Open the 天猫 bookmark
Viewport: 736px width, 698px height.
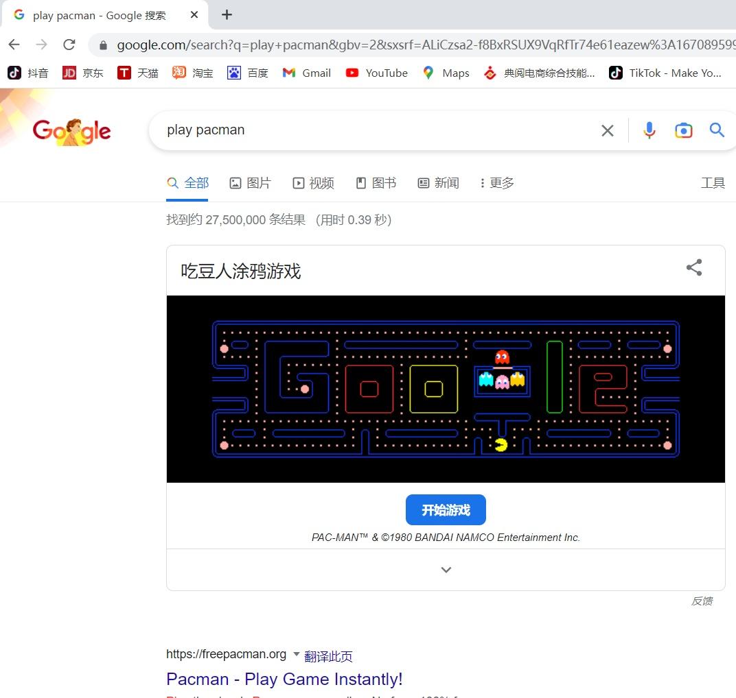tap(137, 73)
